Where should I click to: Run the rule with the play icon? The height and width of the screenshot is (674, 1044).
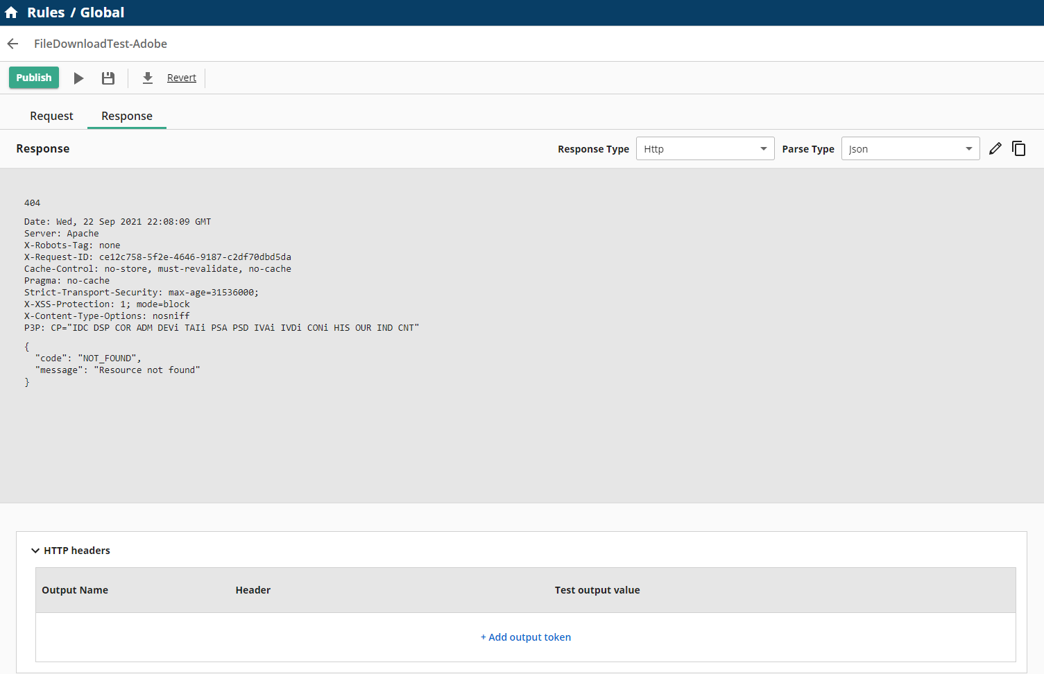point(78,78)
